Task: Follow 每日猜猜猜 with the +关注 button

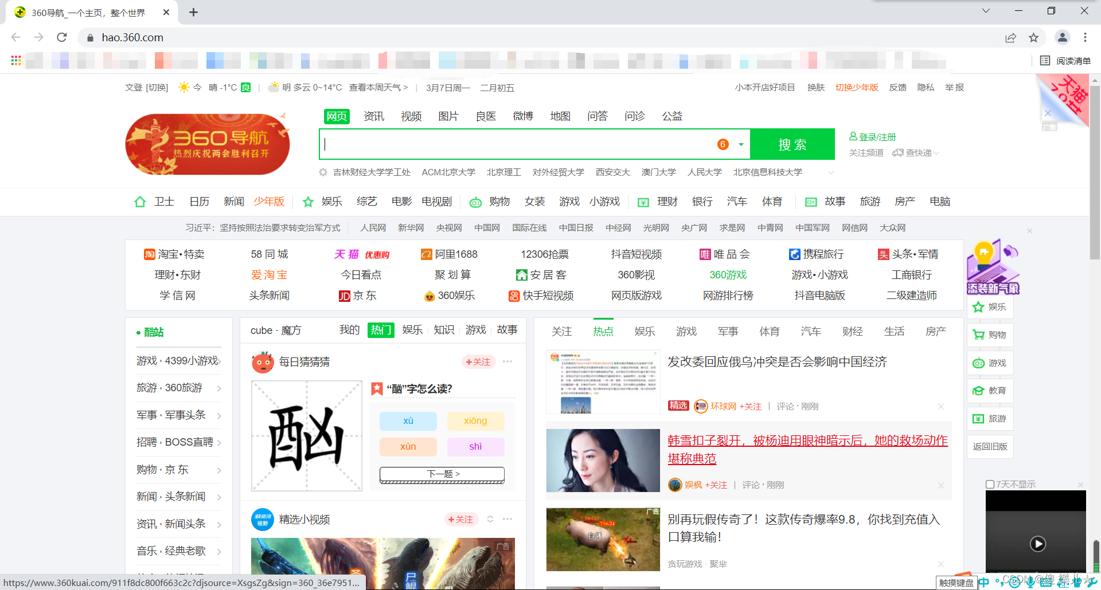Action: 478,362
